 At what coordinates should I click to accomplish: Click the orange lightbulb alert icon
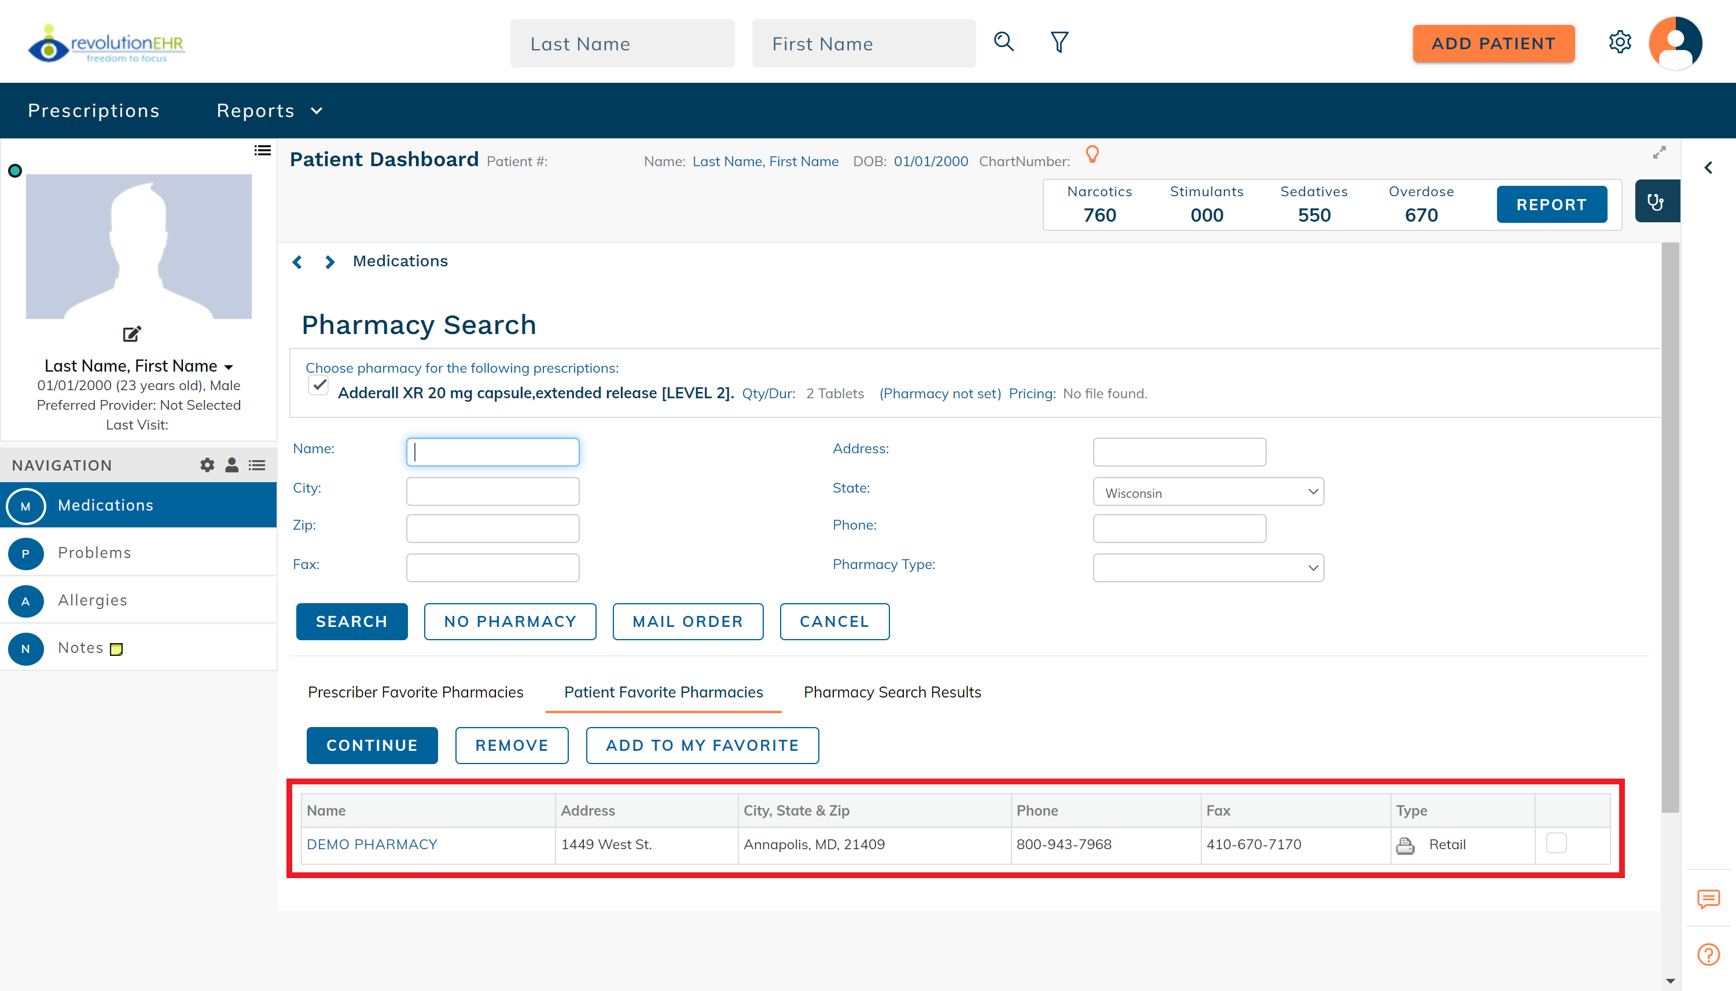click(x=1093, y=155)
